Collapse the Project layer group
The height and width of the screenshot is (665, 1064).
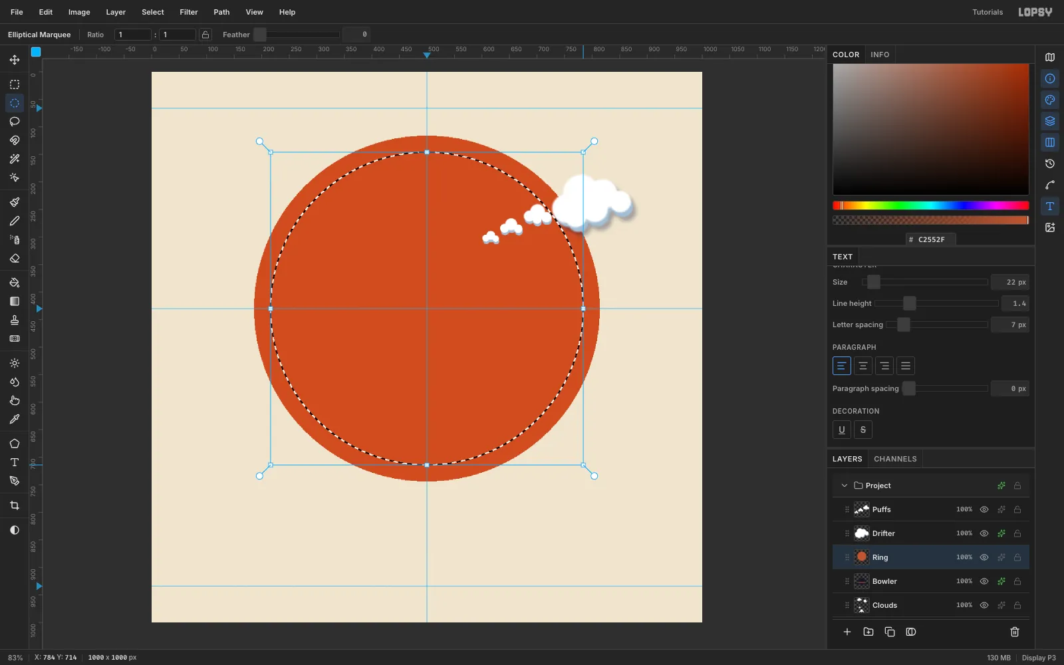[x=845, y=485]
